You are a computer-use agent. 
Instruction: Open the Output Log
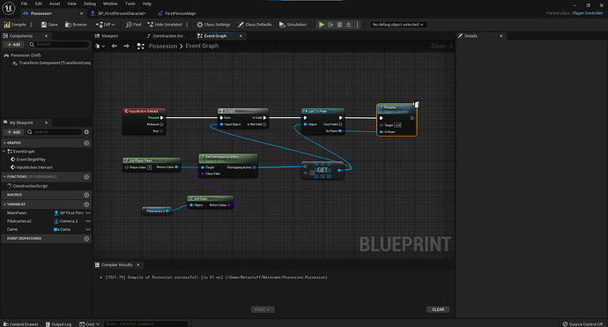[x=58, y=323]
